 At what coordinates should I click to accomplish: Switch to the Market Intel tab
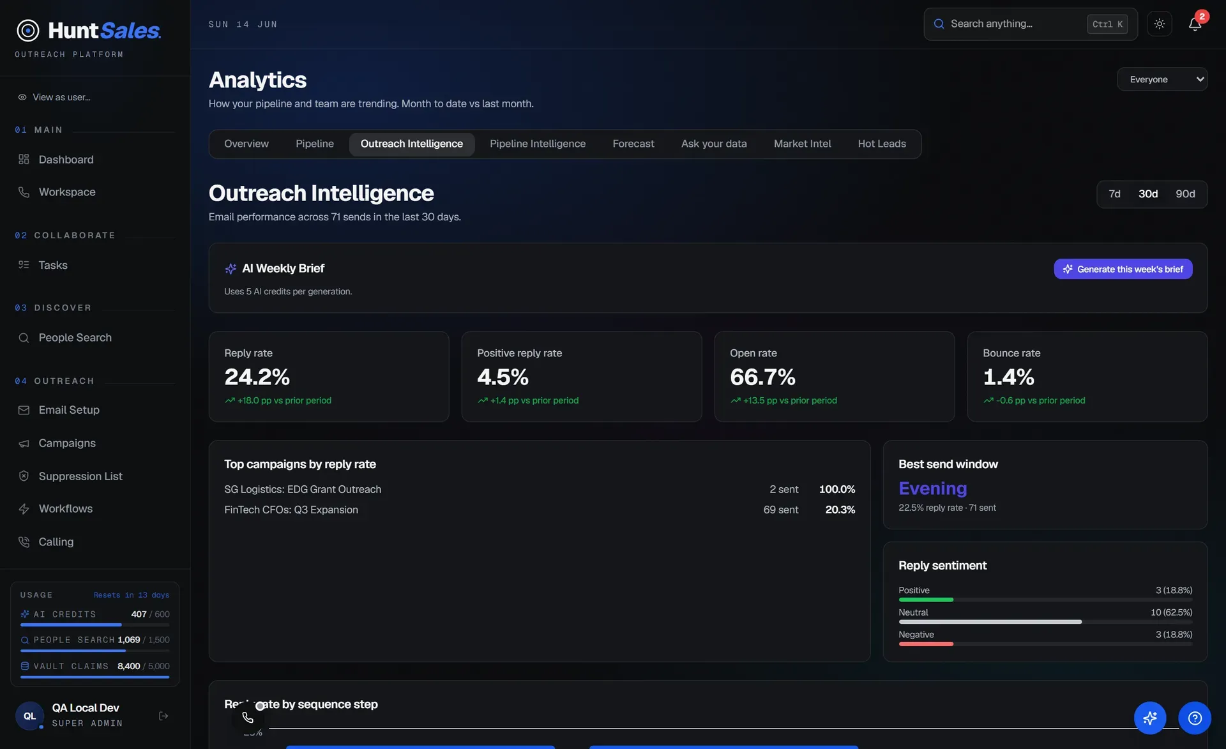point(803,144)
